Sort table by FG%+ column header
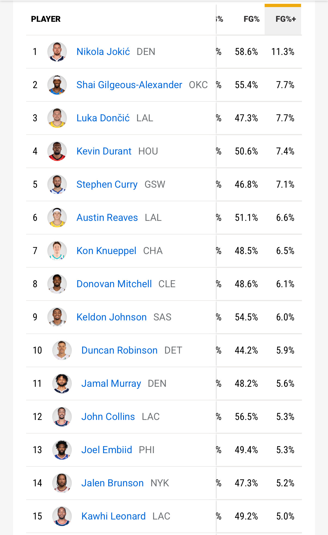 pyautogui.click(x=285, y=19)
